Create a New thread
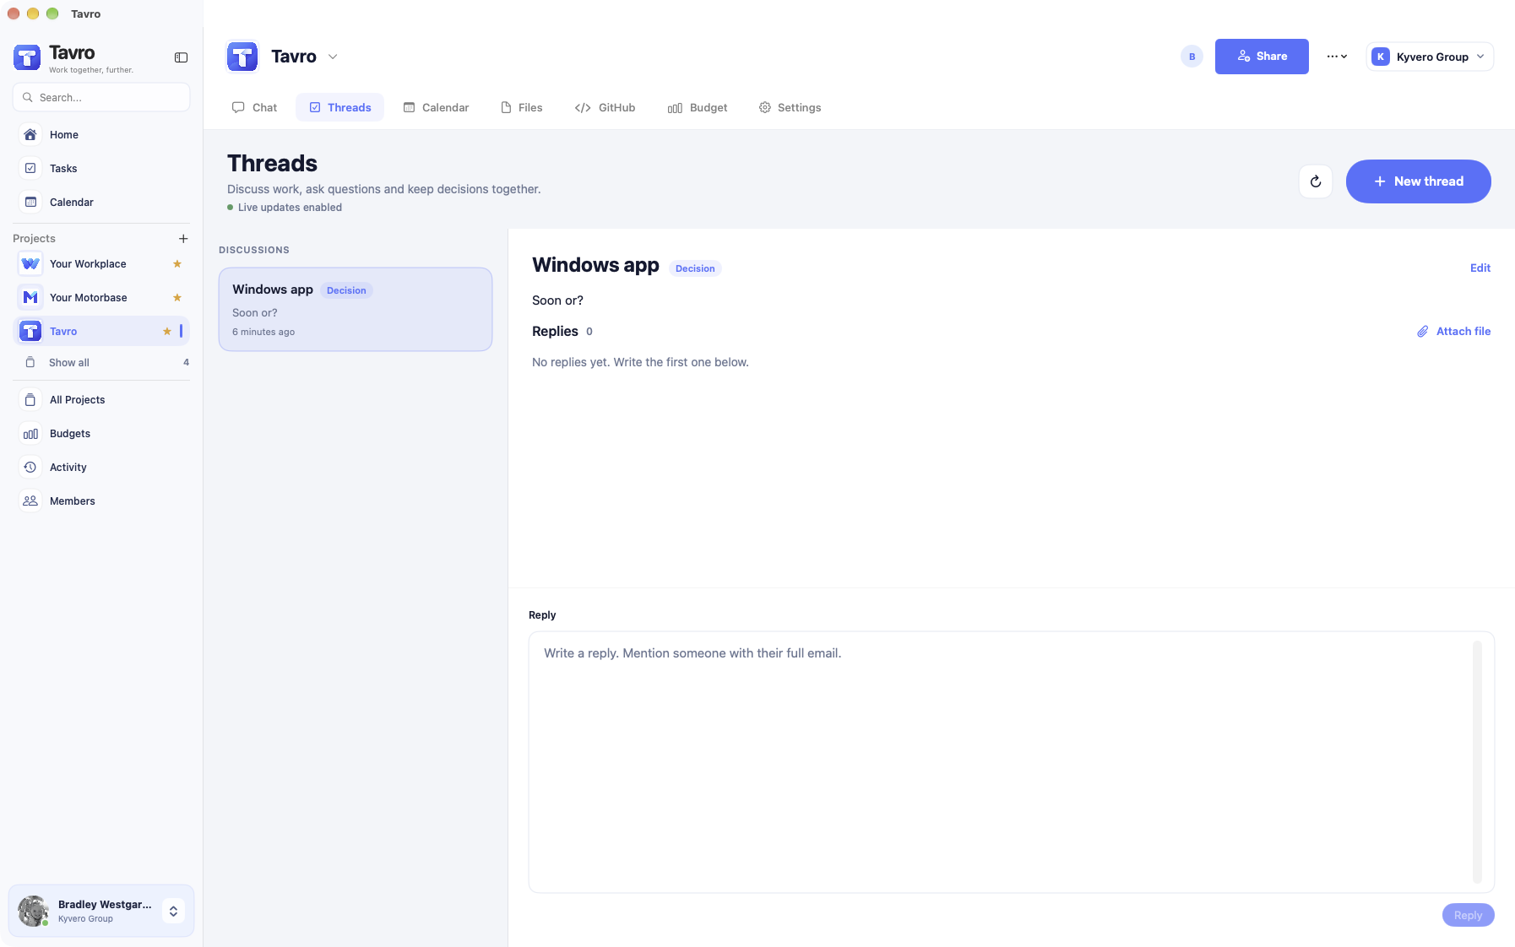The height and width of the screenshot is (947, 1515). (1418, 181)
